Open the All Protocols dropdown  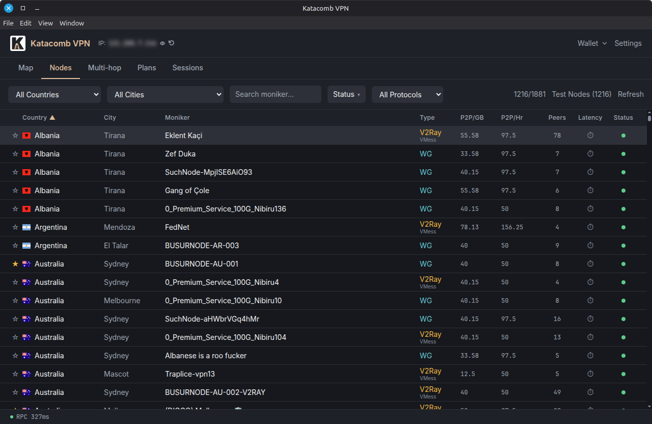point(407,94)
